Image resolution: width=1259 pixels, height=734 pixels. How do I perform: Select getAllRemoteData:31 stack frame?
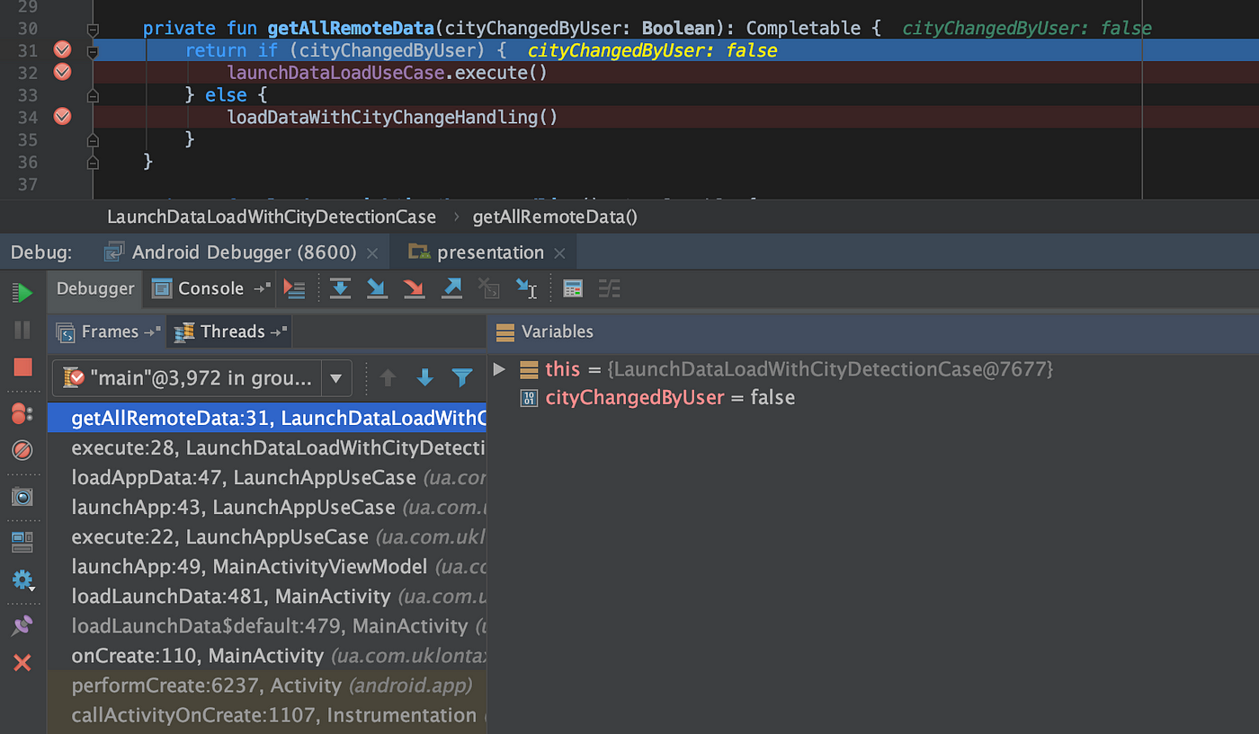[x=267, y=419]
